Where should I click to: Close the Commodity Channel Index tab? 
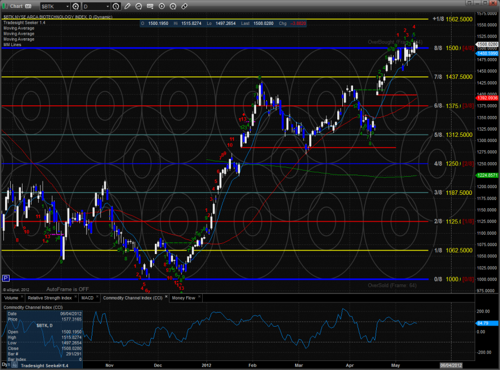click(166, 297)
